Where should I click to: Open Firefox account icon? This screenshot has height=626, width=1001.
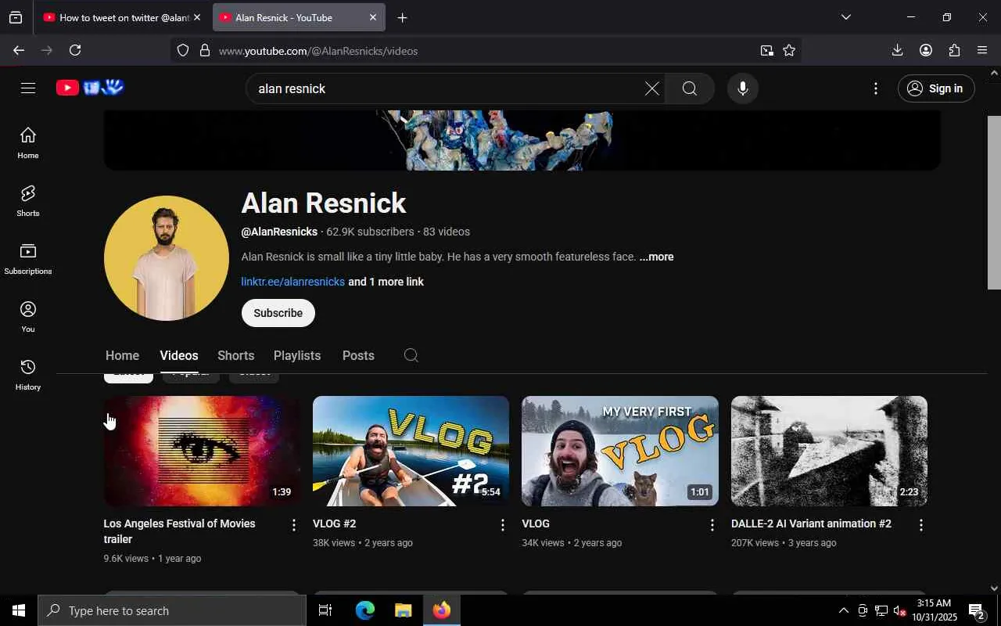[x=926, y=50]
